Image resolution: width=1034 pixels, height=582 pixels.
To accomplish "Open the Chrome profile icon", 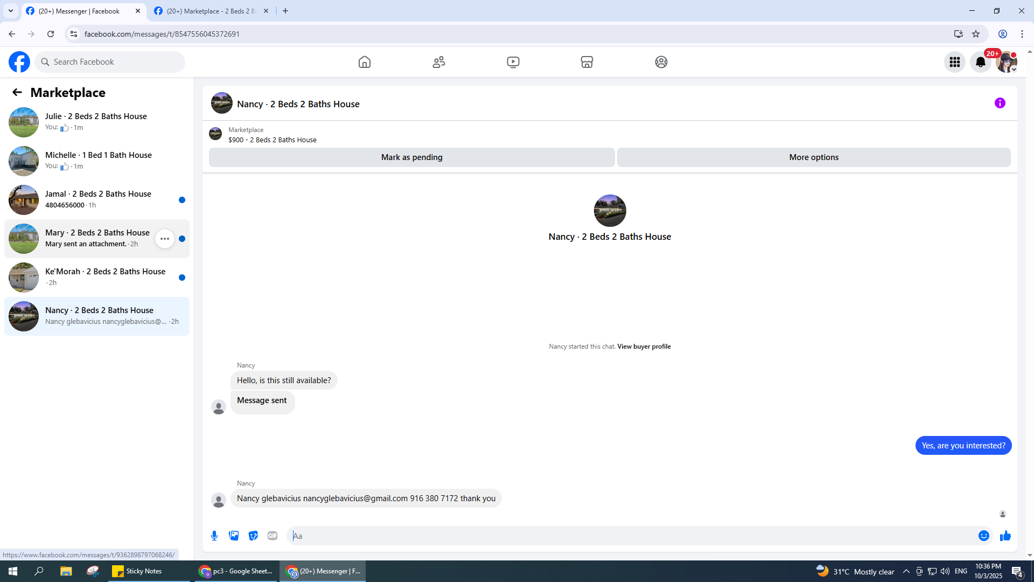I will pos(1003,34).
